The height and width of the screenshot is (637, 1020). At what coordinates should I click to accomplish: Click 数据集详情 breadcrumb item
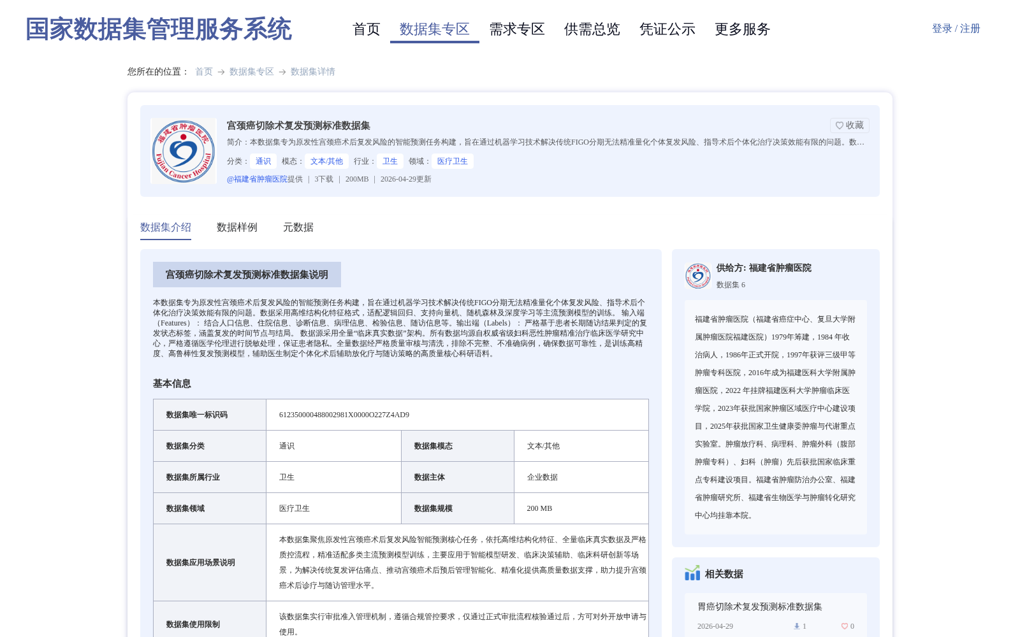[313, 71]
